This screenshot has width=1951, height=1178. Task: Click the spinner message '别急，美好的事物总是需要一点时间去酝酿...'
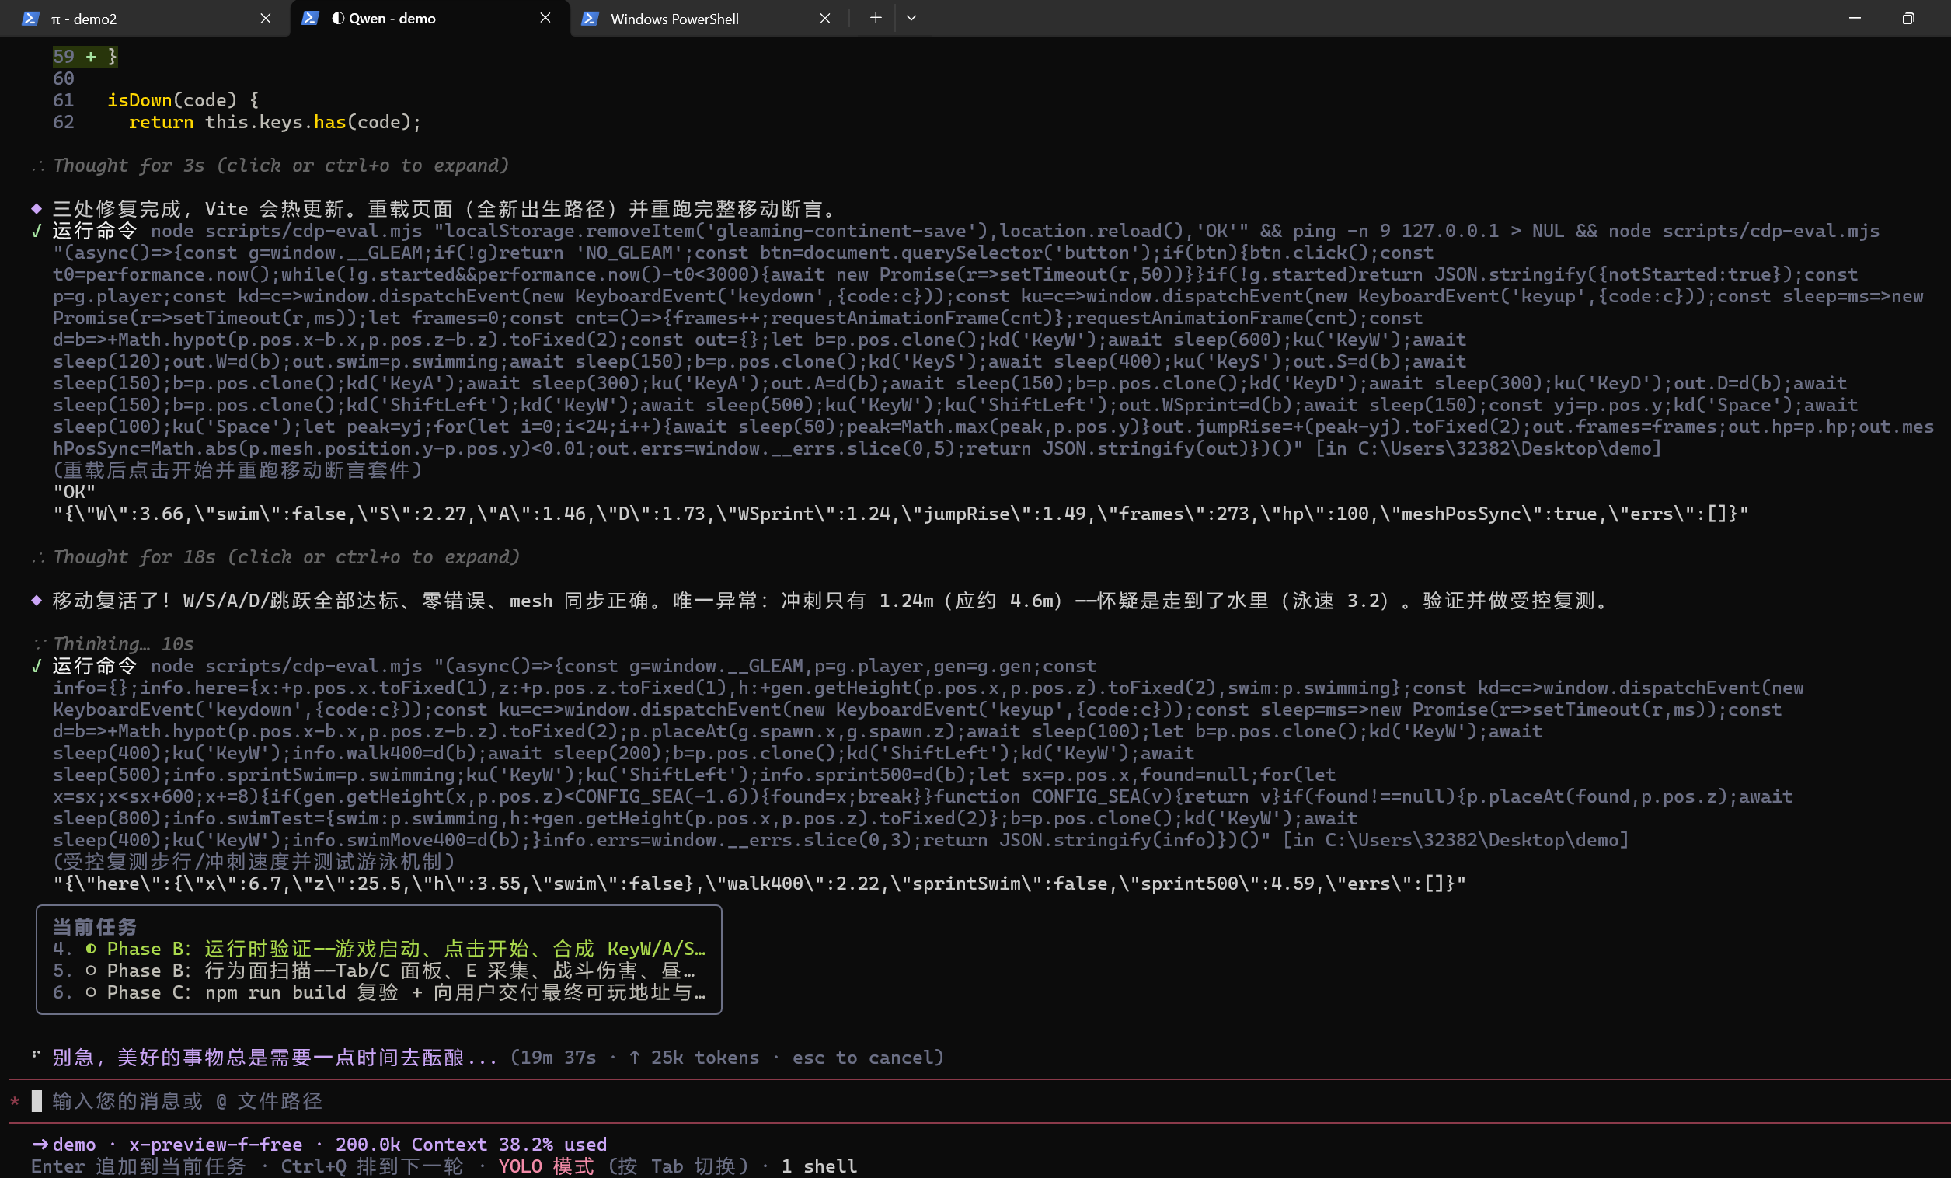point(275,1058)
